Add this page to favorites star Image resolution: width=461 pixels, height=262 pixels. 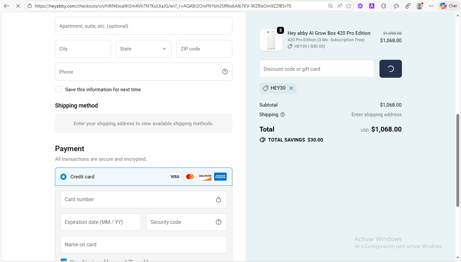pos(349,6)
